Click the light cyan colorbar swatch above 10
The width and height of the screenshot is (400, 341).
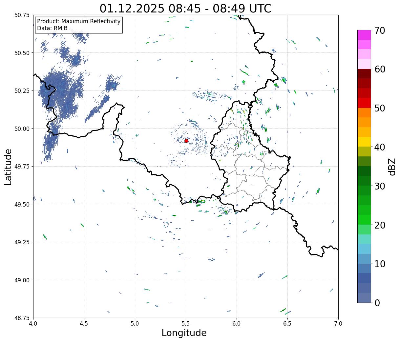pos(364,249)
